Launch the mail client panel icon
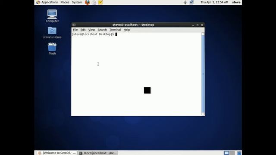Screen dimensions: 276x155 click(x=94, y=2)
